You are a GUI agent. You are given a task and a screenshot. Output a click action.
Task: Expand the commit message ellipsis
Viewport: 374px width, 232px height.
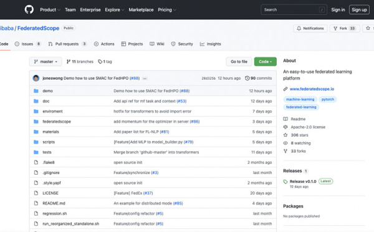[145, 79]
